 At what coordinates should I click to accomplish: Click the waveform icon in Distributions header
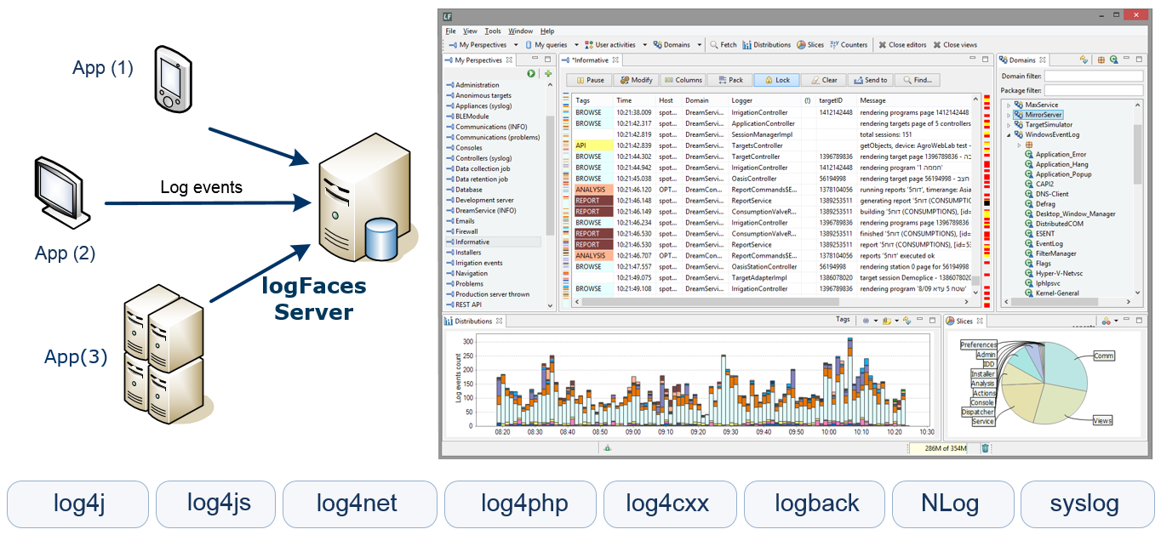pyautogui.click(x=866, y=321)
